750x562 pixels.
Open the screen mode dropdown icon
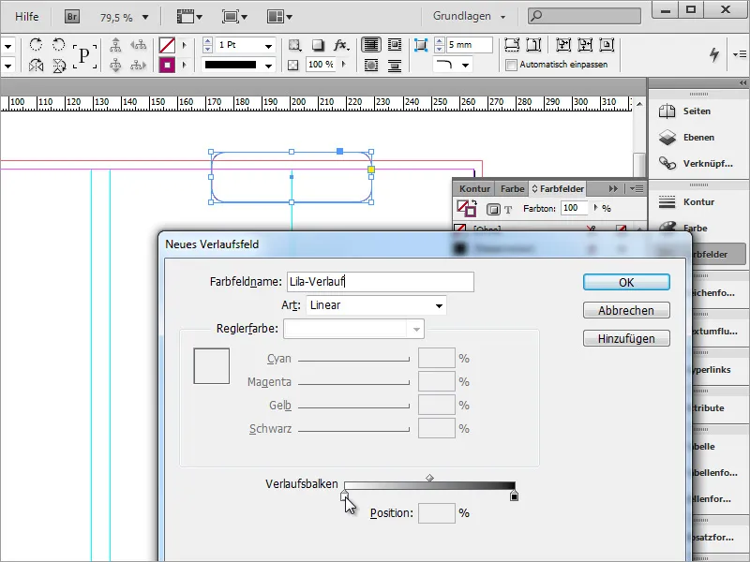234,17
